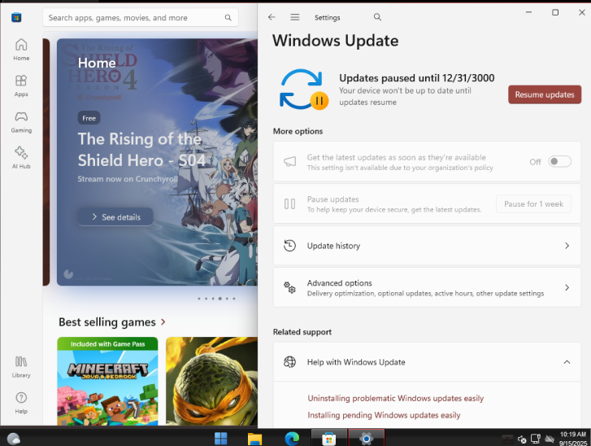Open Advanced options chevron
Image resolution: width=591 pixels, height=446 pixels.
(x=567, y=287)
